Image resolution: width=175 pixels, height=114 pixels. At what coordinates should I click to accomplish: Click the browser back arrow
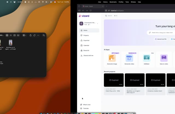point(83,10)
